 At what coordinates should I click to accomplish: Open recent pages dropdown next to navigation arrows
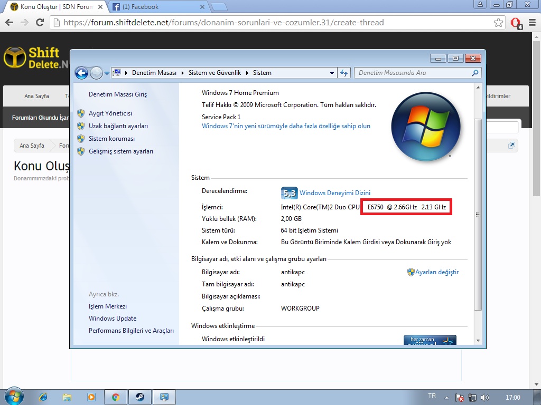point(107,73)
